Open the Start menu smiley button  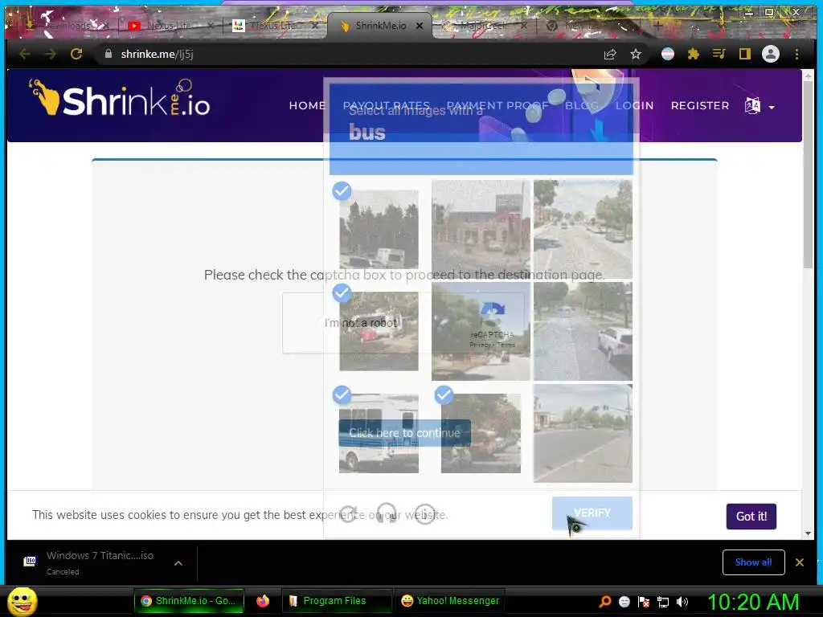23,601
